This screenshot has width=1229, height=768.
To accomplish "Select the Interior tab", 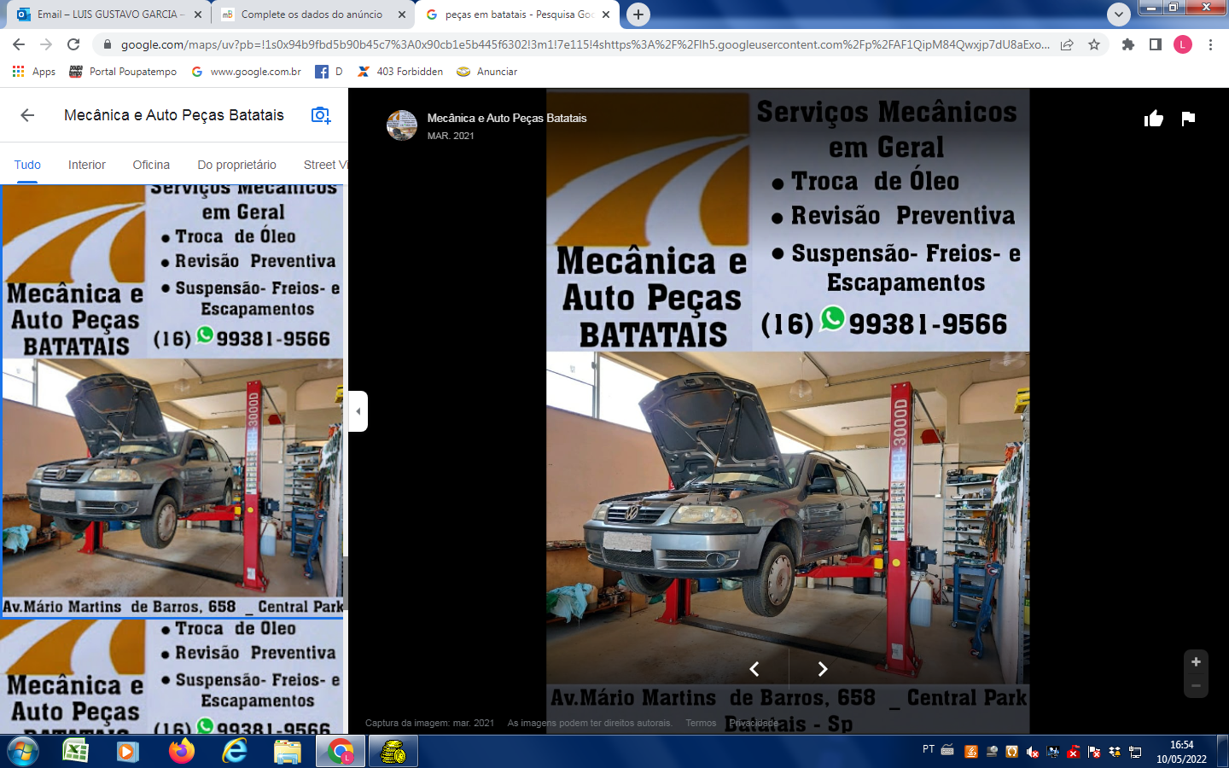I will [x=87, y=165].
